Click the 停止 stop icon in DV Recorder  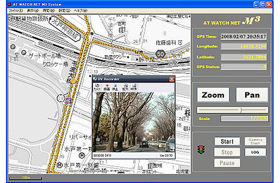point(115,87)
